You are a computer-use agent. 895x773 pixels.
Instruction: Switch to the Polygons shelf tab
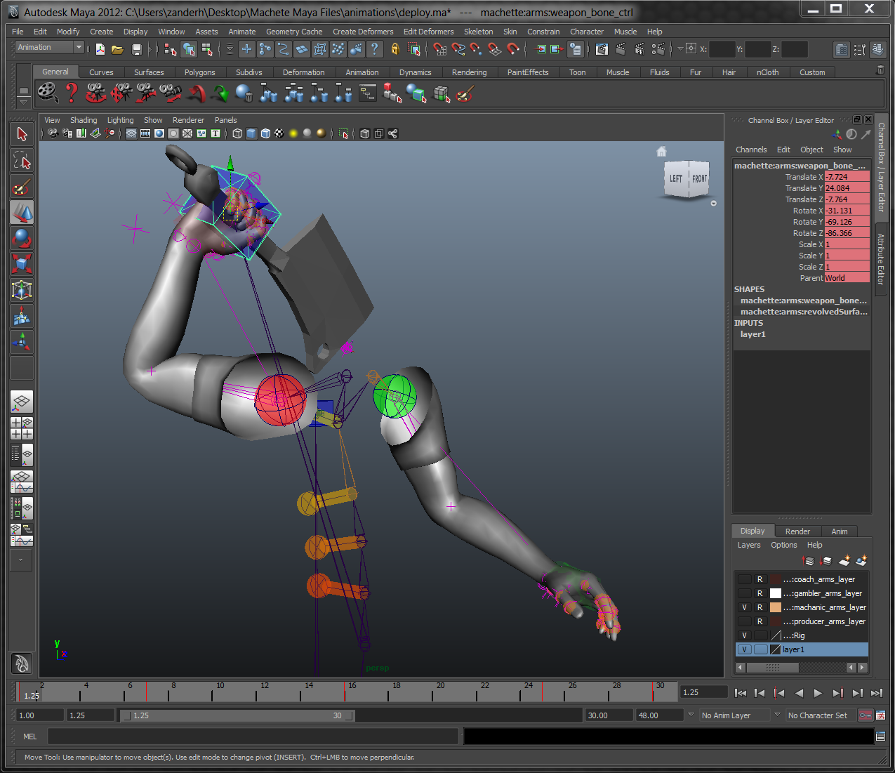coord(199,72)
